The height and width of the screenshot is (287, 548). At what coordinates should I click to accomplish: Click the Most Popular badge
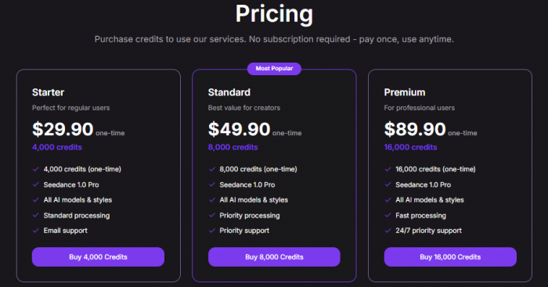tap(274, 69)
